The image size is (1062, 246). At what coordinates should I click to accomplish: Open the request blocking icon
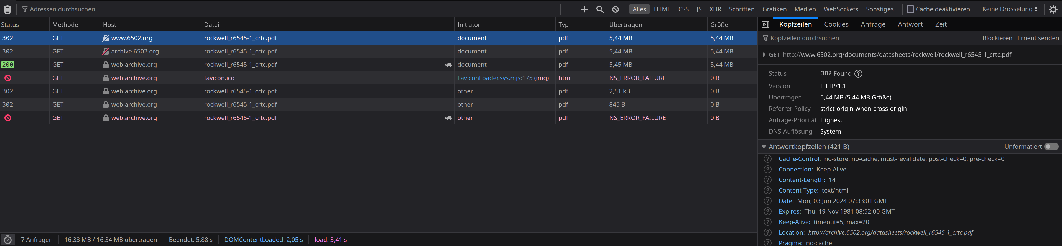(x=616, y=9)
